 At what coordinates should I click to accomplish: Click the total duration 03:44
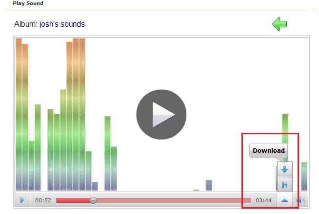[263, 200]
